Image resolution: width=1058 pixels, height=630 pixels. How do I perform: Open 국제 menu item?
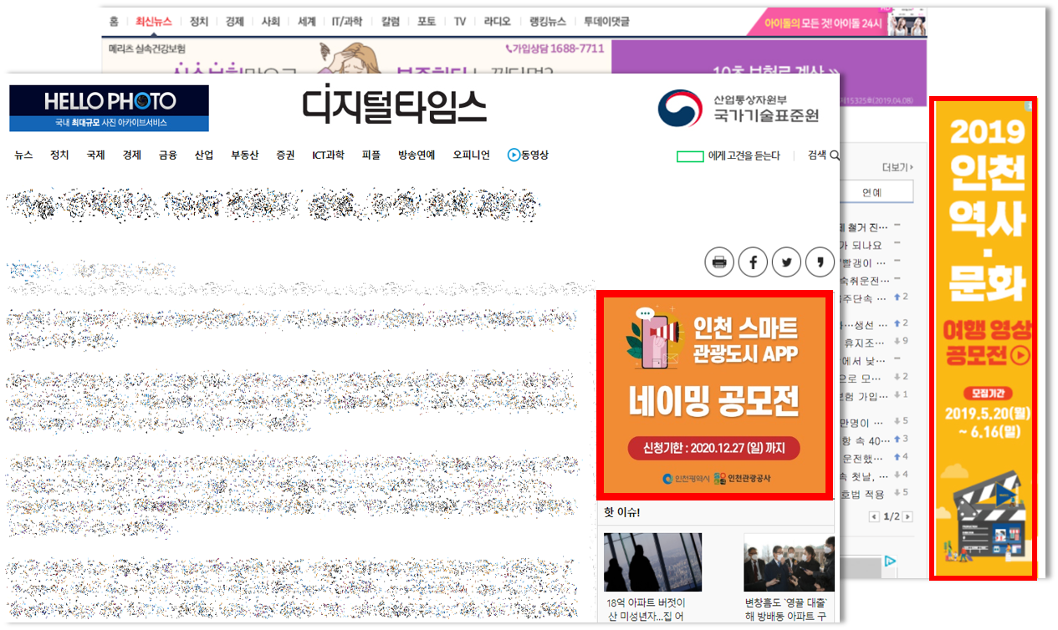tap(95, 155)
